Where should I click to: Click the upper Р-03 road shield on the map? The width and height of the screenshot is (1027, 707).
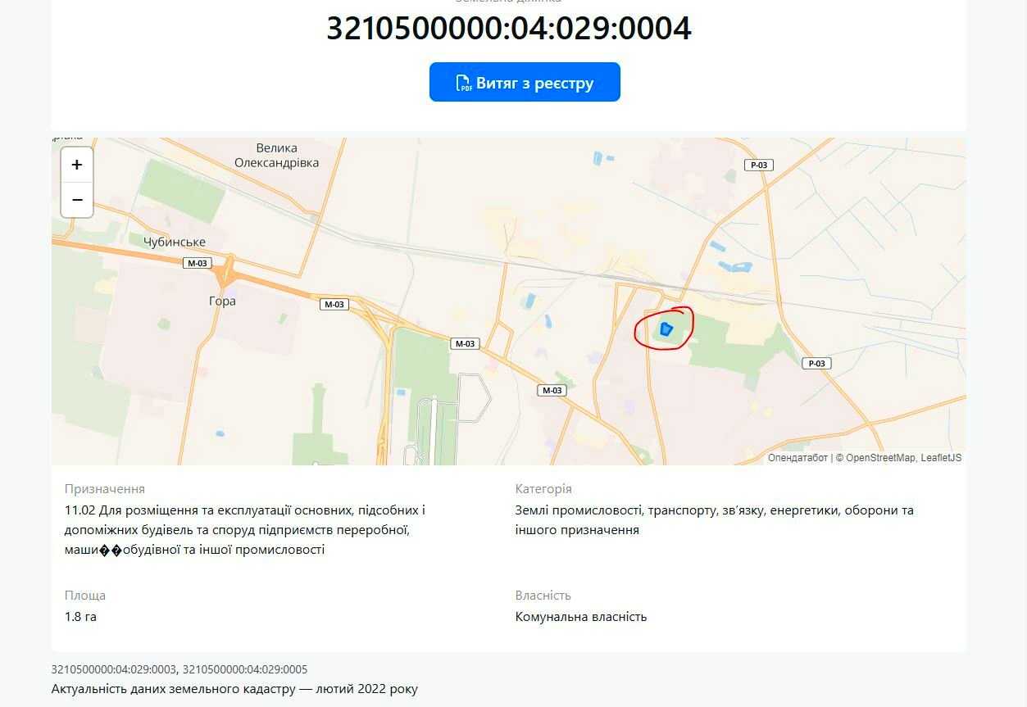tap(759, 165)
